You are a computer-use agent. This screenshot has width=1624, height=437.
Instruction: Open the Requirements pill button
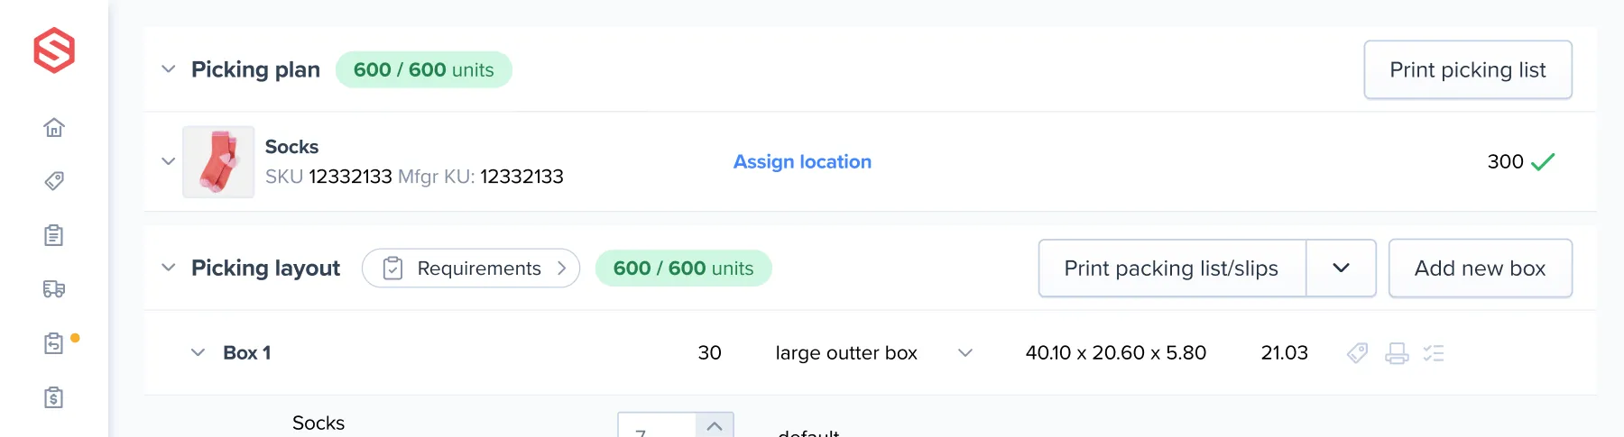(x=471, y=269)
